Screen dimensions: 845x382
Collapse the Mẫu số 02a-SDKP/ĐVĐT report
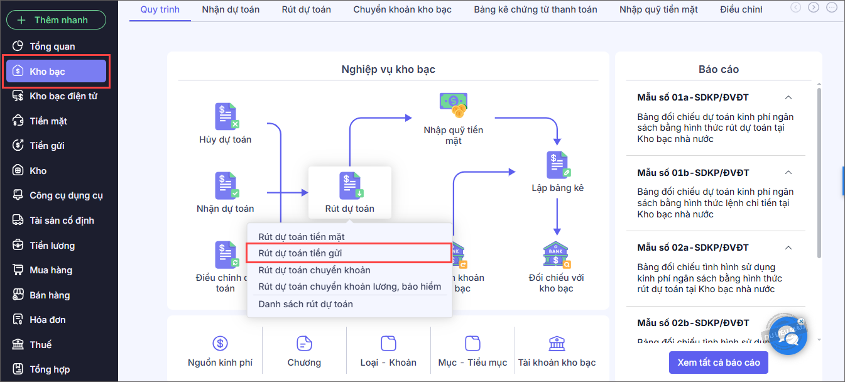tap(788, 248)
